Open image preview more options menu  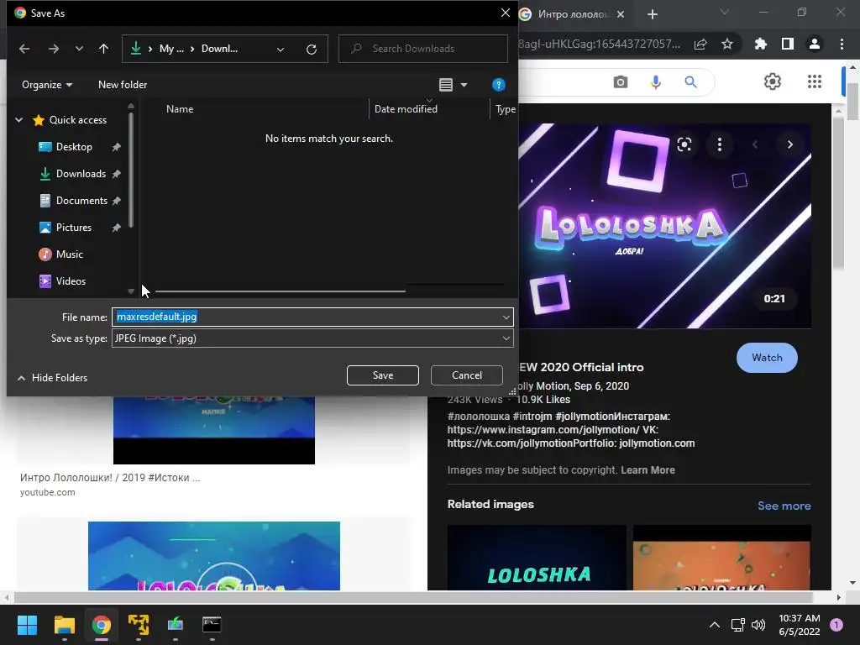[720, 144]
